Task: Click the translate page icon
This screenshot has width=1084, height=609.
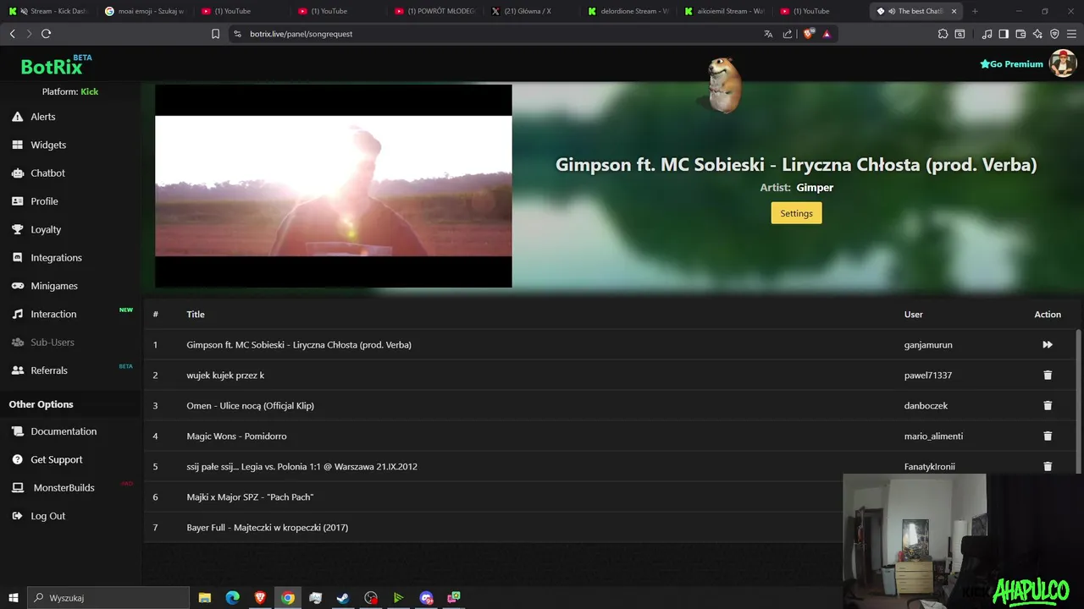Action: [x=768, y=34]
